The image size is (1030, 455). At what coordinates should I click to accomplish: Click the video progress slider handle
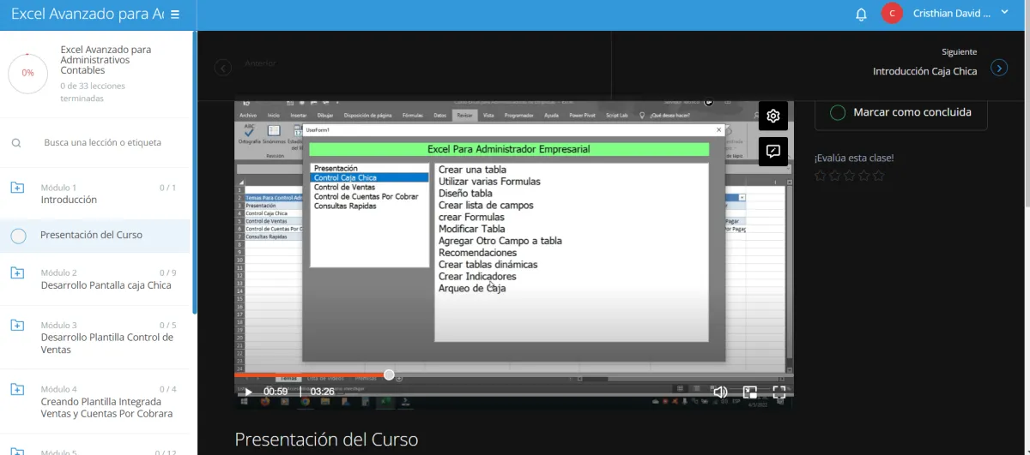point(389,374)
